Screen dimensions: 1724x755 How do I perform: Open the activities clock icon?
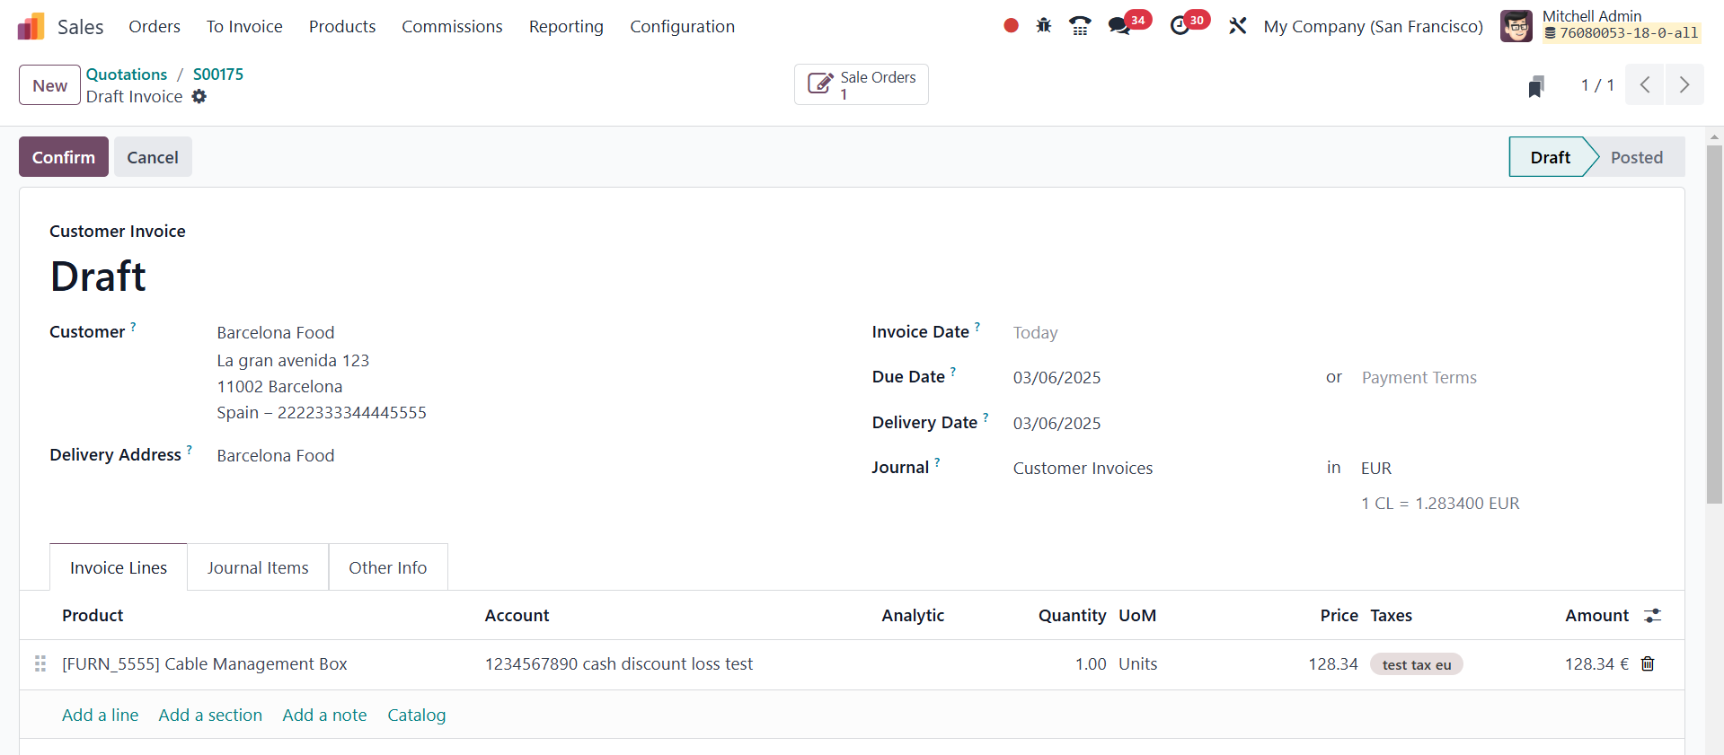1180,26
